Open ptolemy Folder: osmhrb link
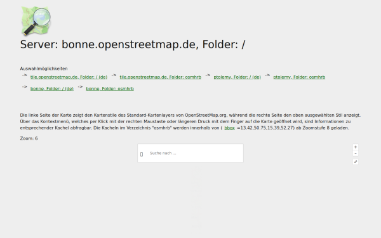Screen dimensions: 381x238 tap(299, 77)
